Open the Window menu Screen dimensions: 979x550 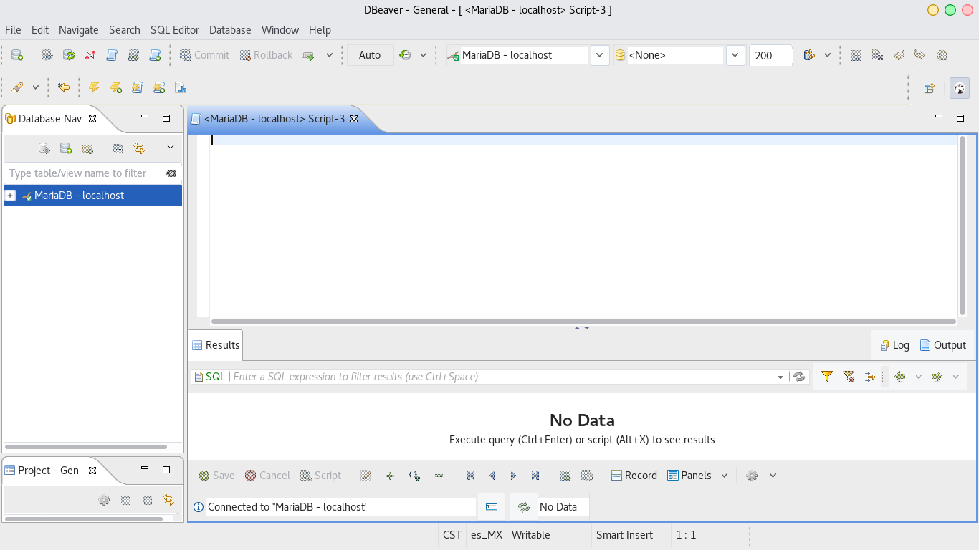click(x=280, y=30)
